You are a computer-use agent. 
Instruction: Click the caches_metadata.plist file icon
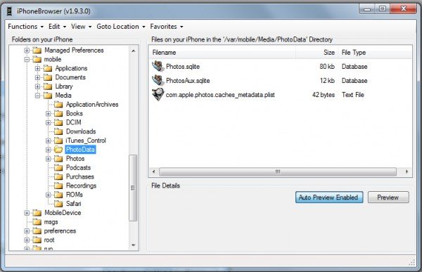tap(158, 94)
